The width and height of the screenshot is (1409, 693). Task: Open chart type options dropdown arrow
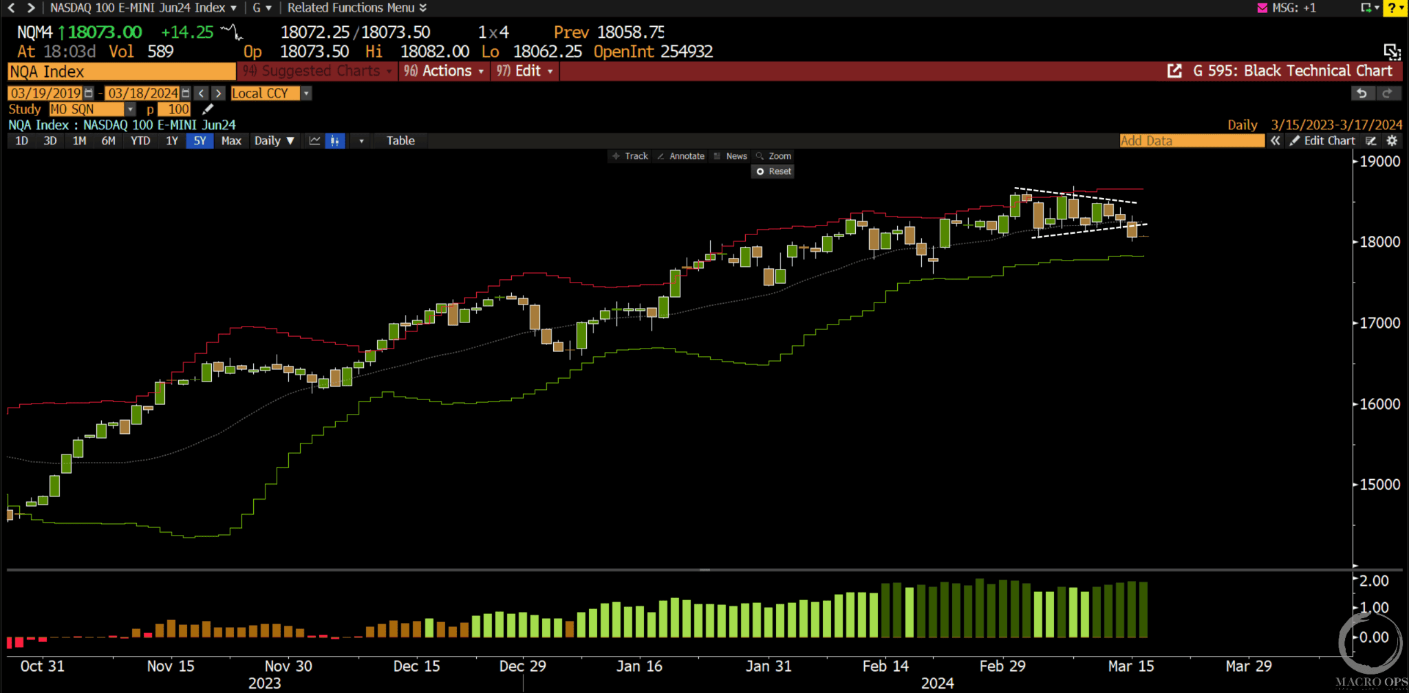(361, 140)
